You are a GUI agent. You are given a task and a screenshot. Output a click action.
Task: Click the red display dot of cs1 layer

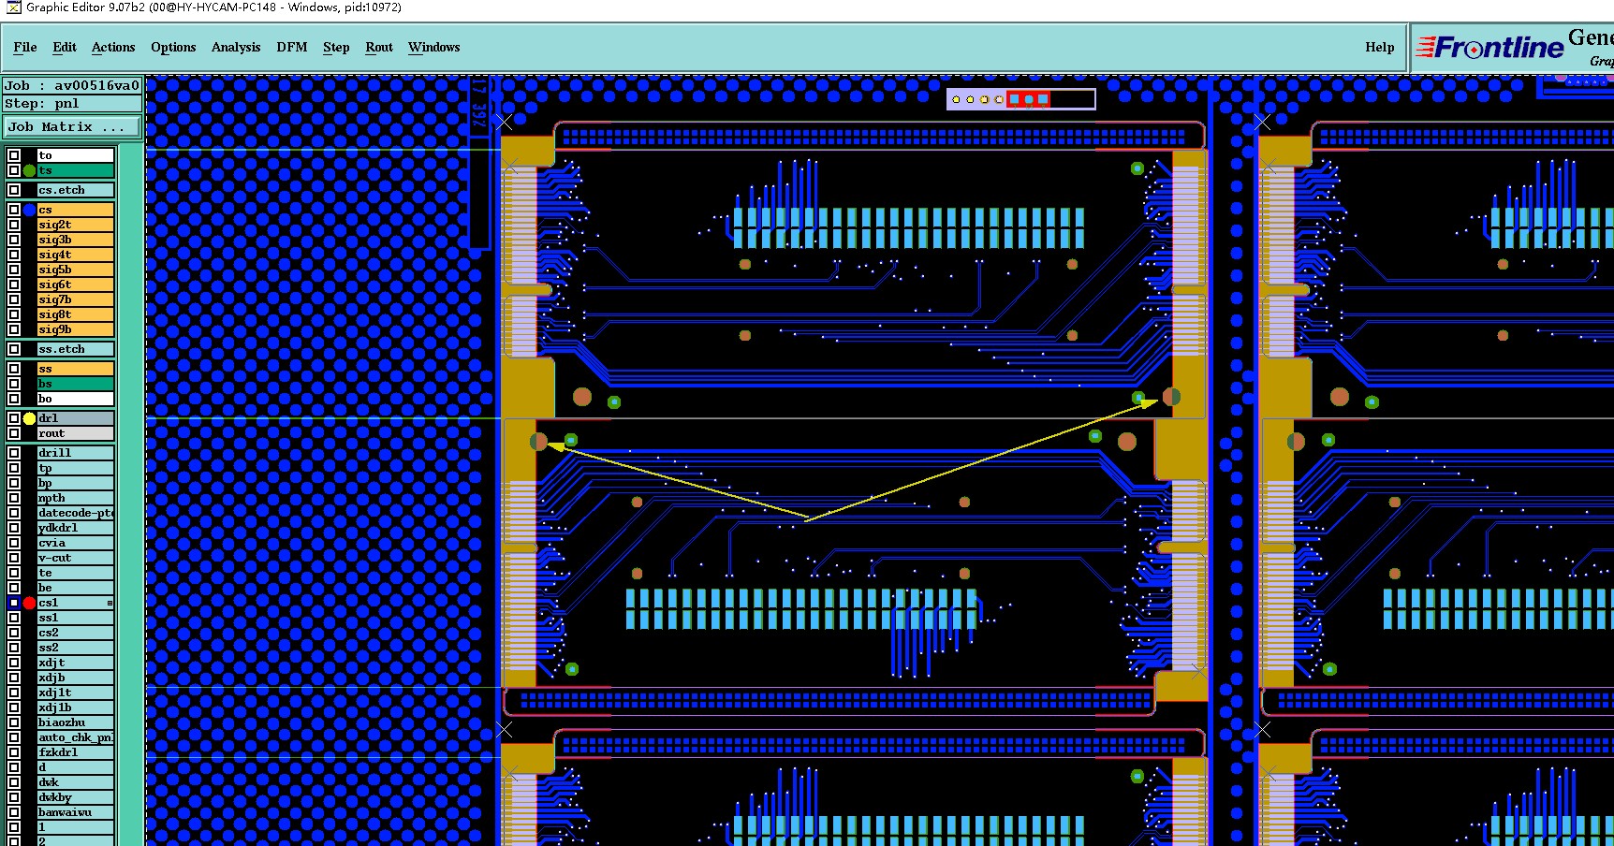pos(30,603)
